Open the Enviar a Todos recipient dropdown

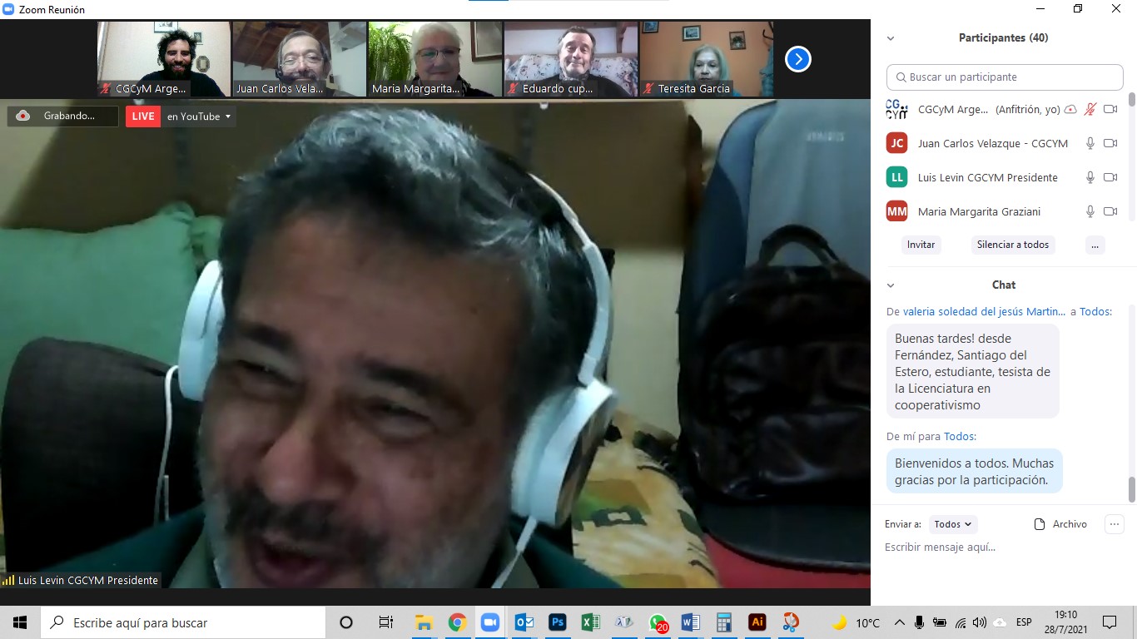952,524
